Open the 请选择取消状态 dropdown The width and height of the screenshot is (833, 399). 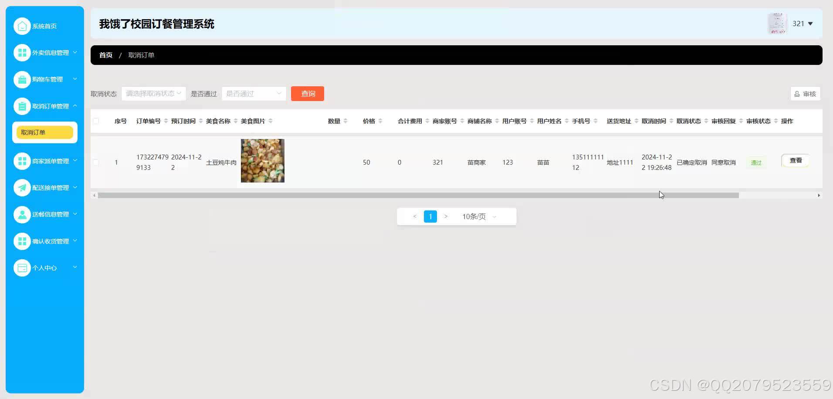pos(153,93)
